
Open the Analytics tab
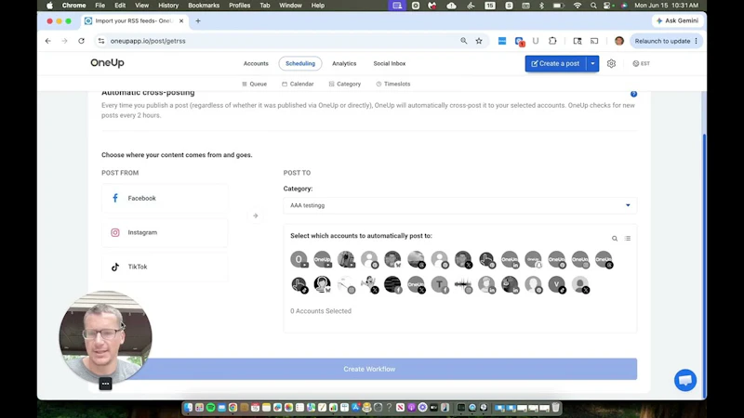tap(344, 63)
